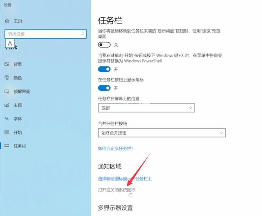Click the Start (开始) tiles icon

pyautogui.click(x=7, y=132)
